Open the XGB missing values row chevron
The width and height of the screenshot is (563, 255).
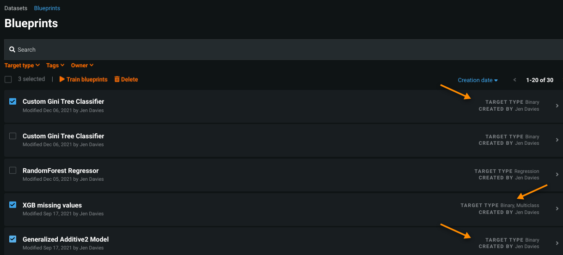[557, 209]
